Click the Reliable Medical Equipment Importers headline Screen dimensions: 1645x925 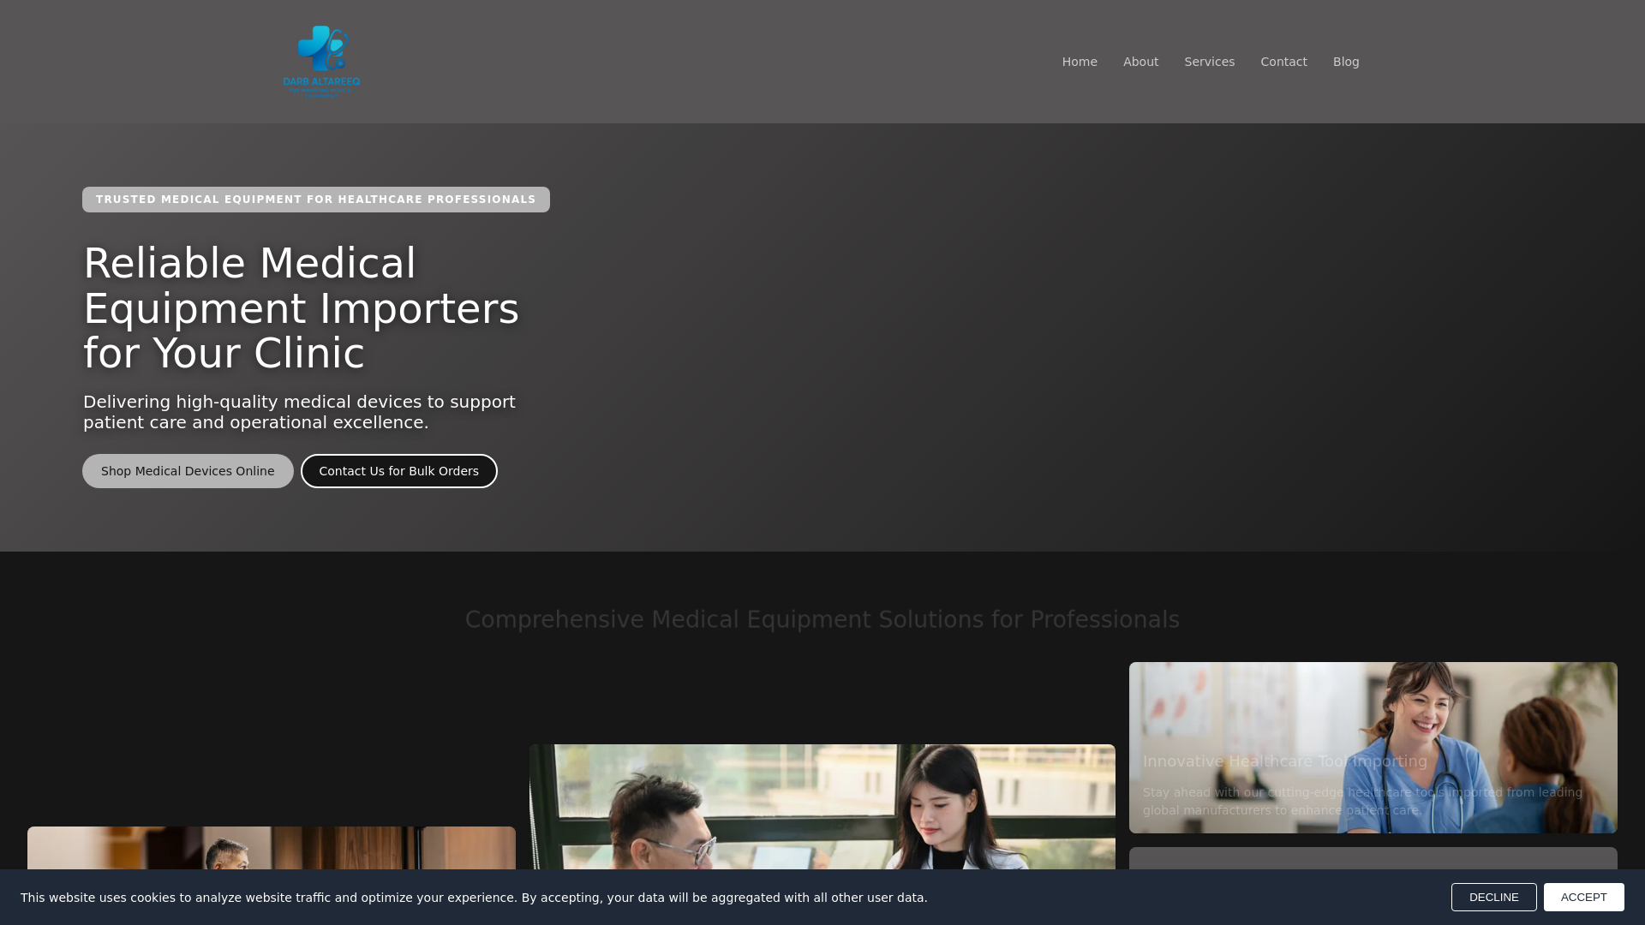click(x=300, y=308)
